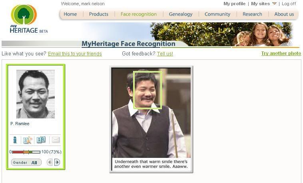Open the Community menu item
The height and width of the screenshot is (183, 303).
(217, 14)
